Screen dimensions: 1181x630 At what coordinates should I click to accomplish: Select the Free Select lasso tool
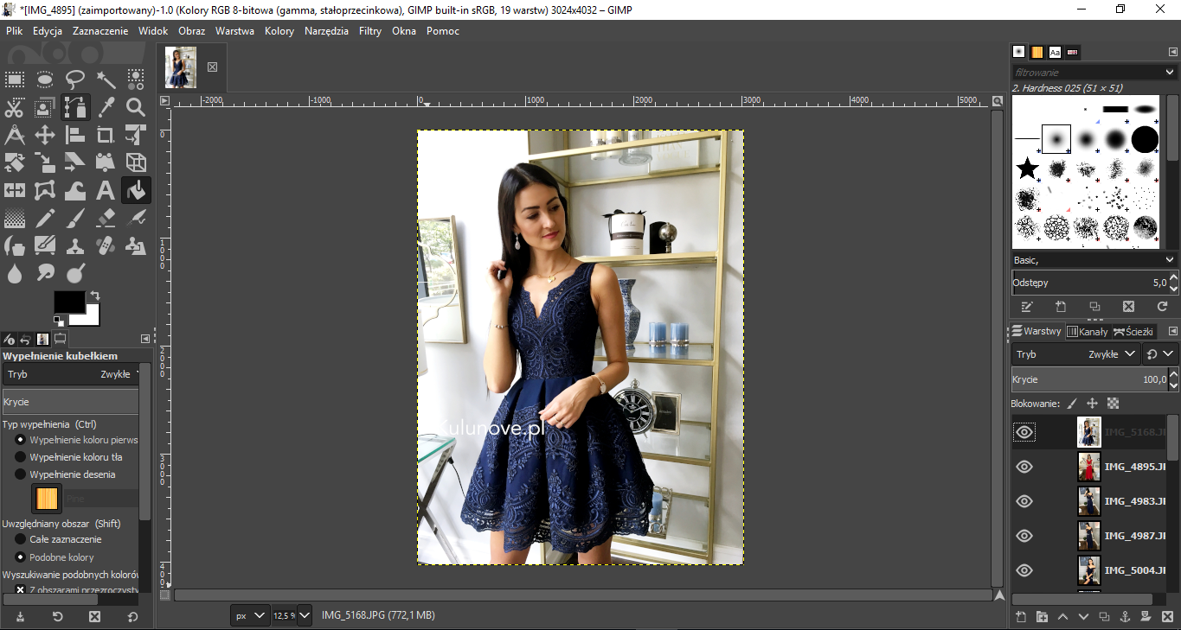[75, 80]
